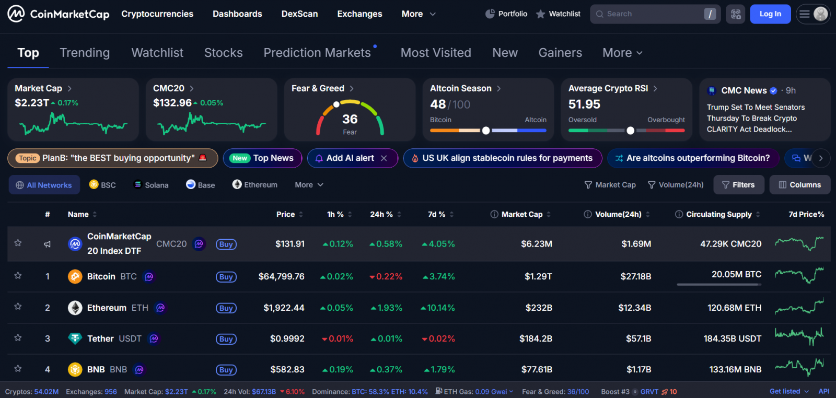Open the Filters button
The width and height of the screenshot is (836, 398).
(739, 185)
